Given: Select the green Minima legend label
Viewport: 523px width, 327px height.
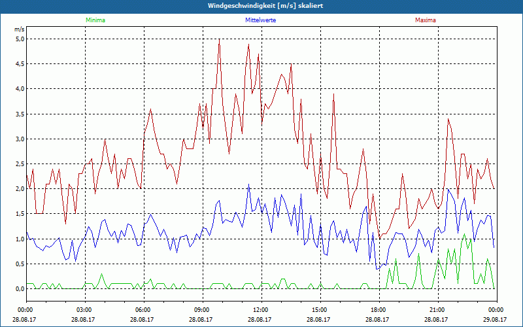Looking at the screenshot, I should [x=95, y=20].
